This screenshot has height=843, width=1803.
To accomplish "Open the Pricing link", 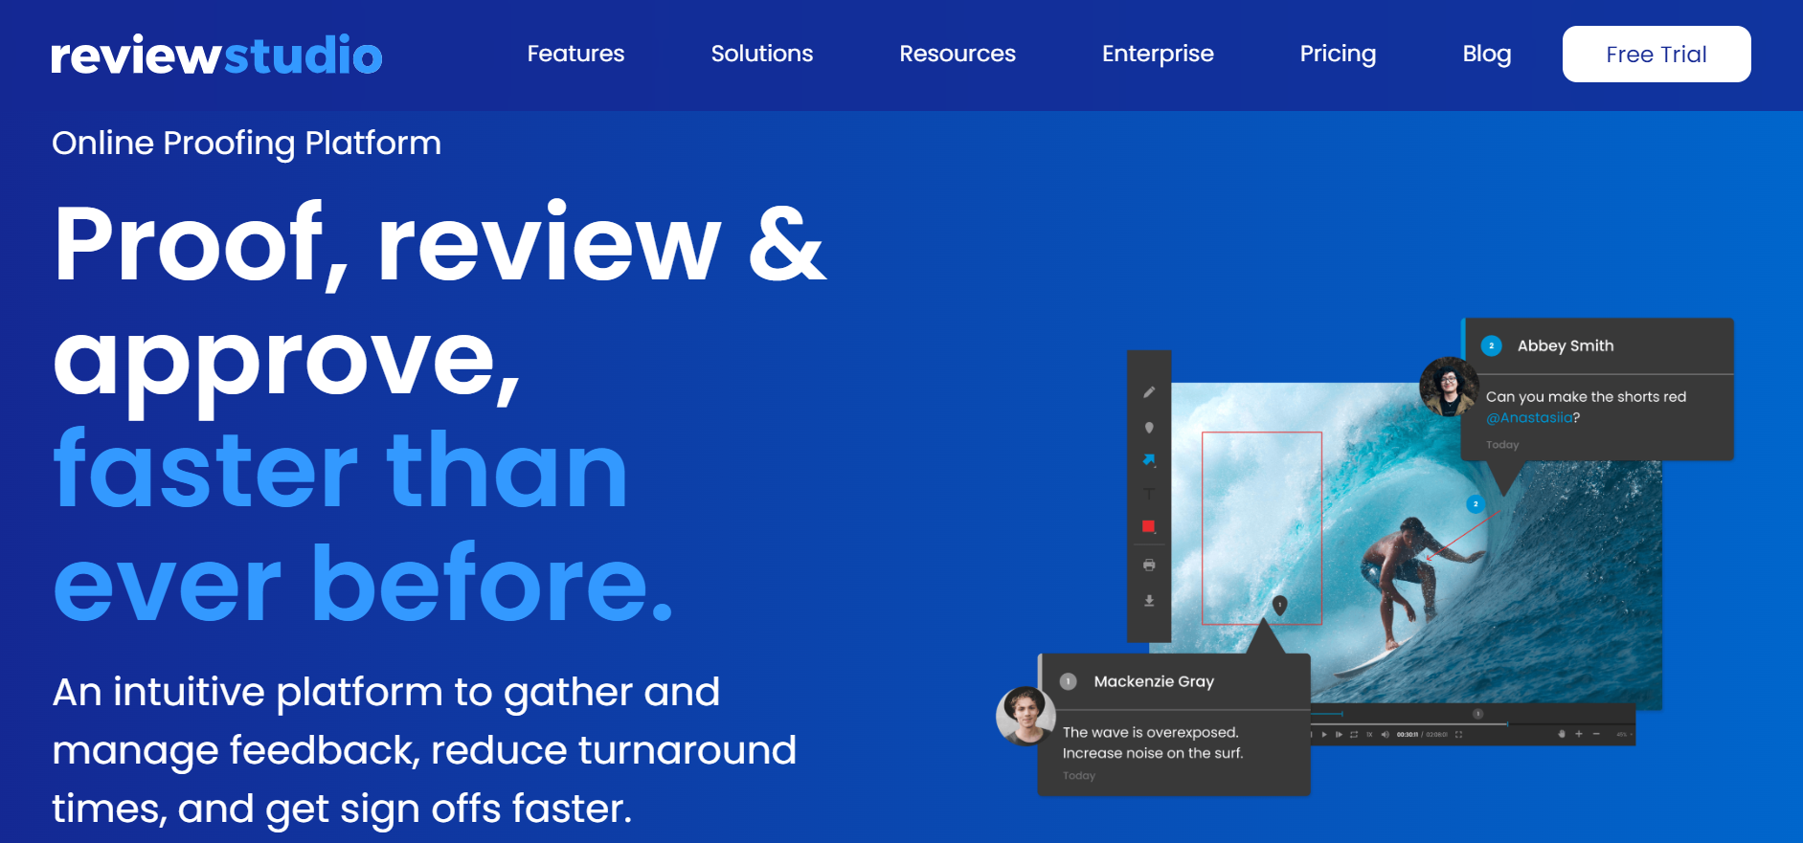I will [x=1337, y=54].
